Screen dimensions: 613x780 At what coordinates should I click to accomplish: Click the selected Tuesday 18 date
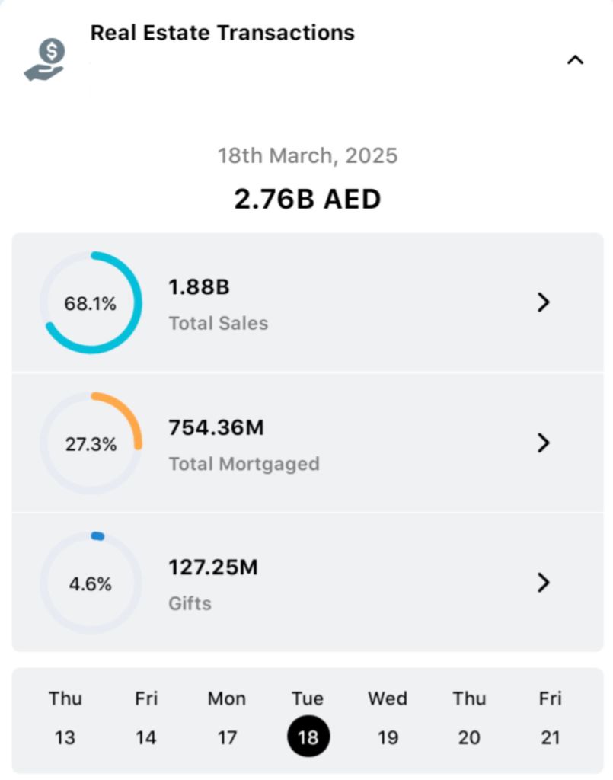308,736
